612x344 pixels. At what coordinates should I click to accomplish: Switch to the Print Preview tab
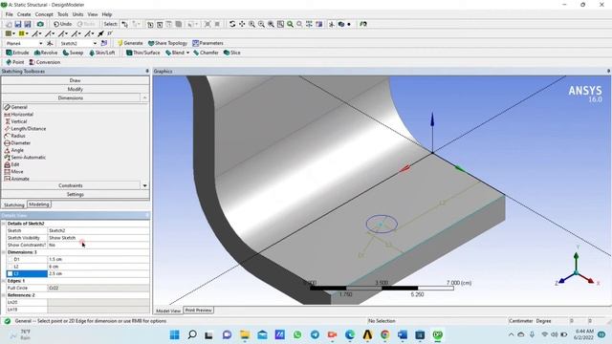point(198,310)
